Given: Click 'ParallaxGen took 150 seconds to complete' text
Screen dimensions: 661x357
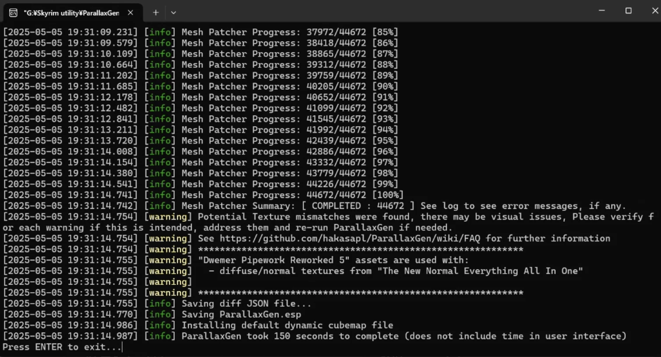Looking at the screenshot, I should pos(291,336).
